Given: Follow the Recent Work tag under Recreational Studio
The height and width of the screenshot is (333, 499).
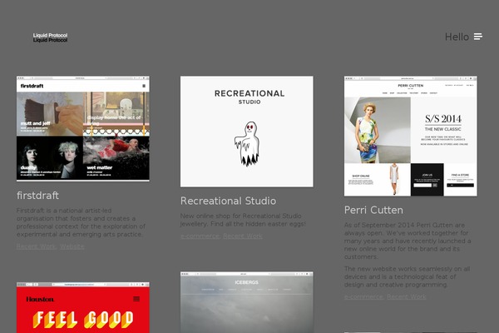Looking at the screenshot, I should coord(243,236).
